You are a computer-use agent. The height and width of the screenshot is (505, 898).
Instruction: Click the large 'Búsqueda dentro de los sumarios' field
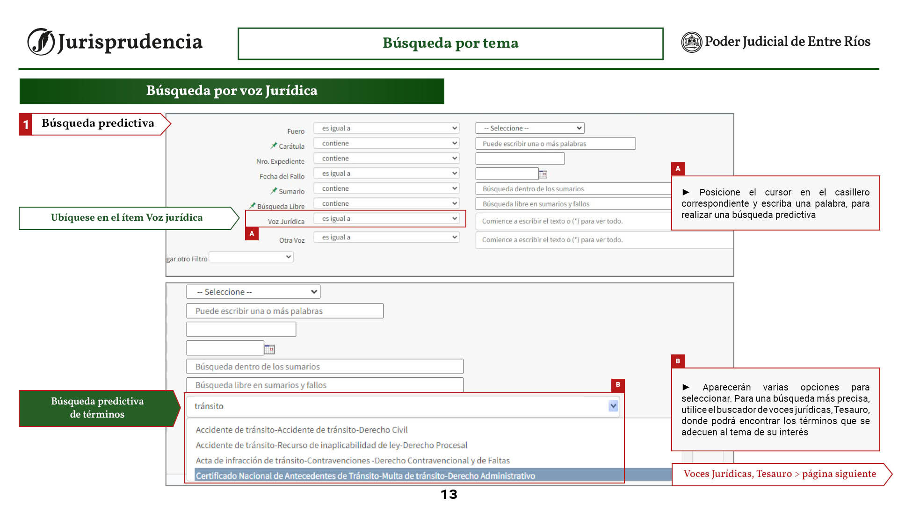pos(325,367)
